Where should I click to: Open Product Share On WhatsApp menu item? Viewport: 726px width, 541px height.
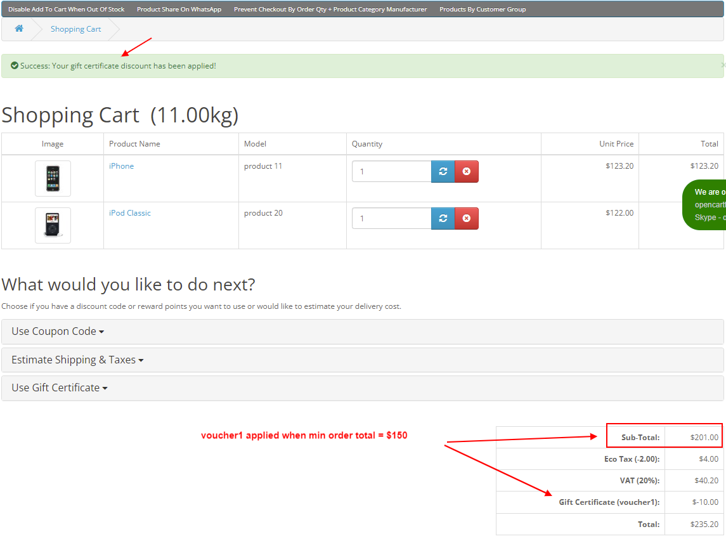178,9
